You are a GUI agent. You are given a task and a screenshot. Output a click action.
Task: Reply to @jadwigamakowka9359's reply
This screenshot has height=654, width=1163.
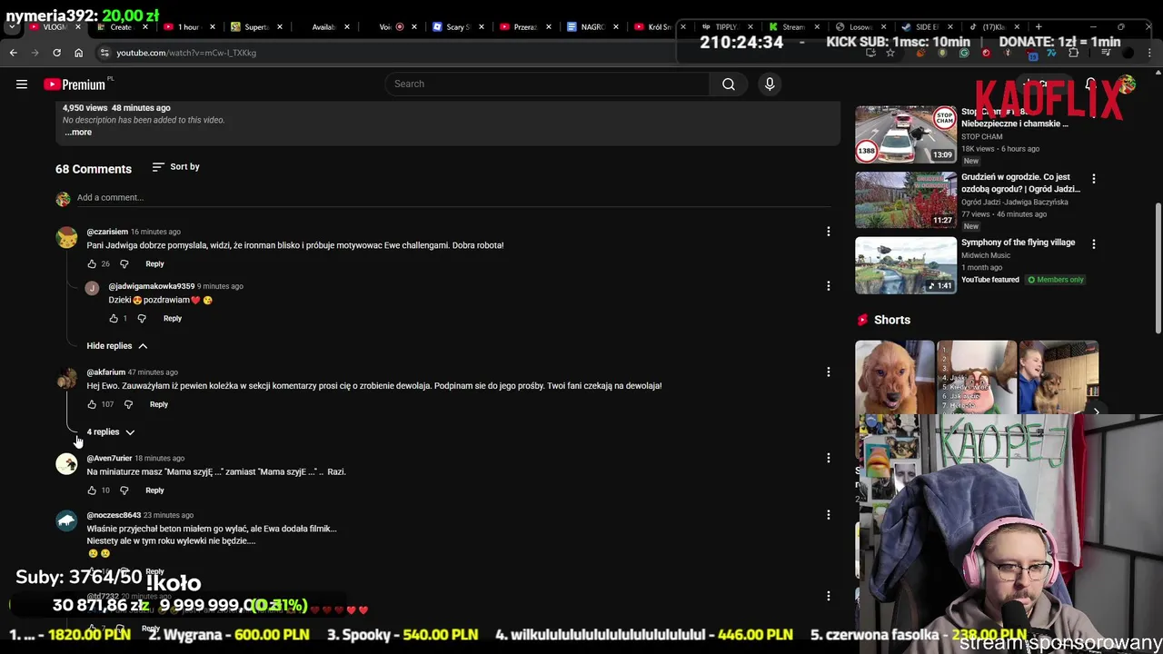(172, 319)
